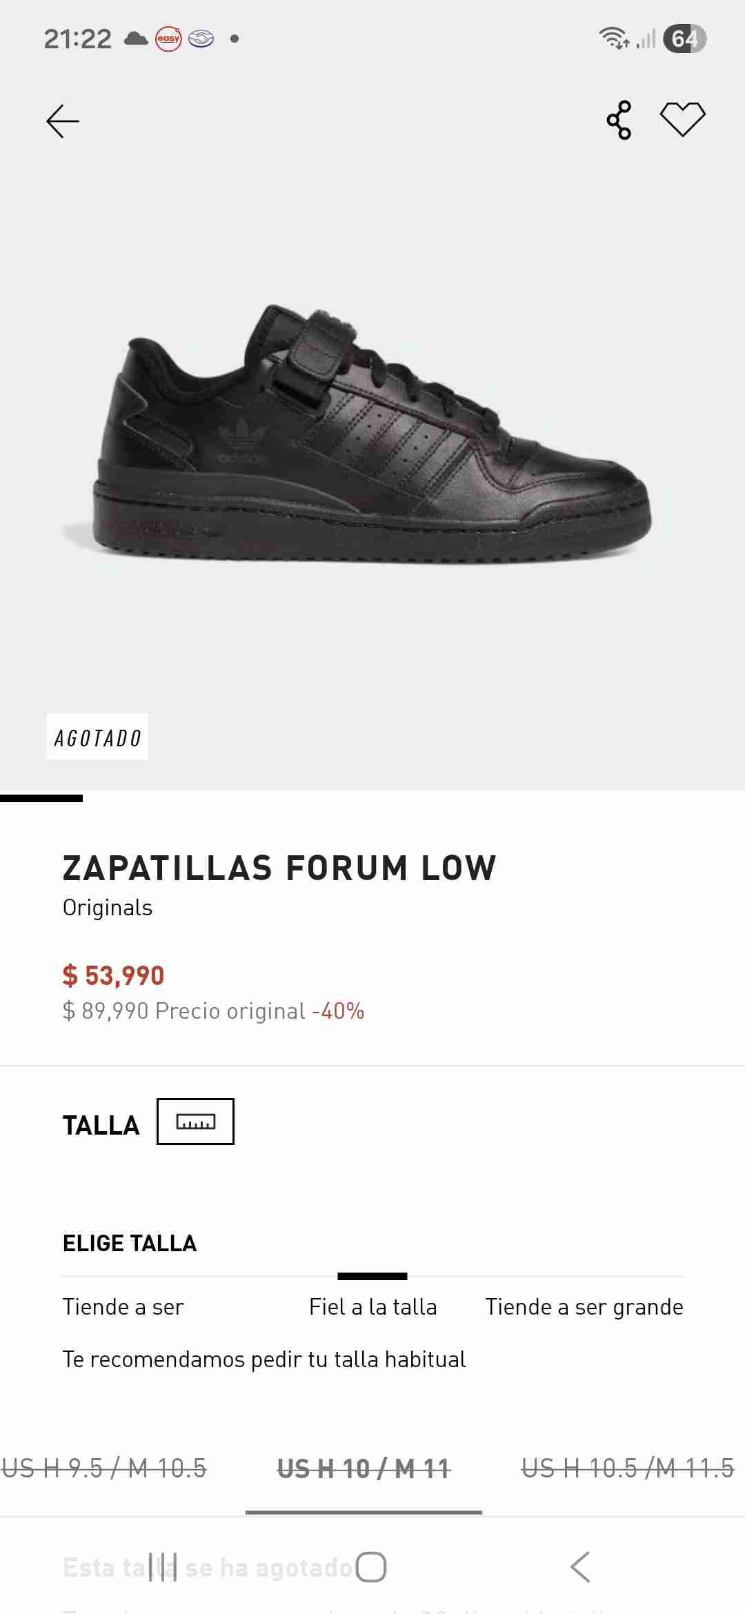This screenshot has height=1614, width=745.
Task: Add product to wishlist via heart icon
Action: pos(684,118)
